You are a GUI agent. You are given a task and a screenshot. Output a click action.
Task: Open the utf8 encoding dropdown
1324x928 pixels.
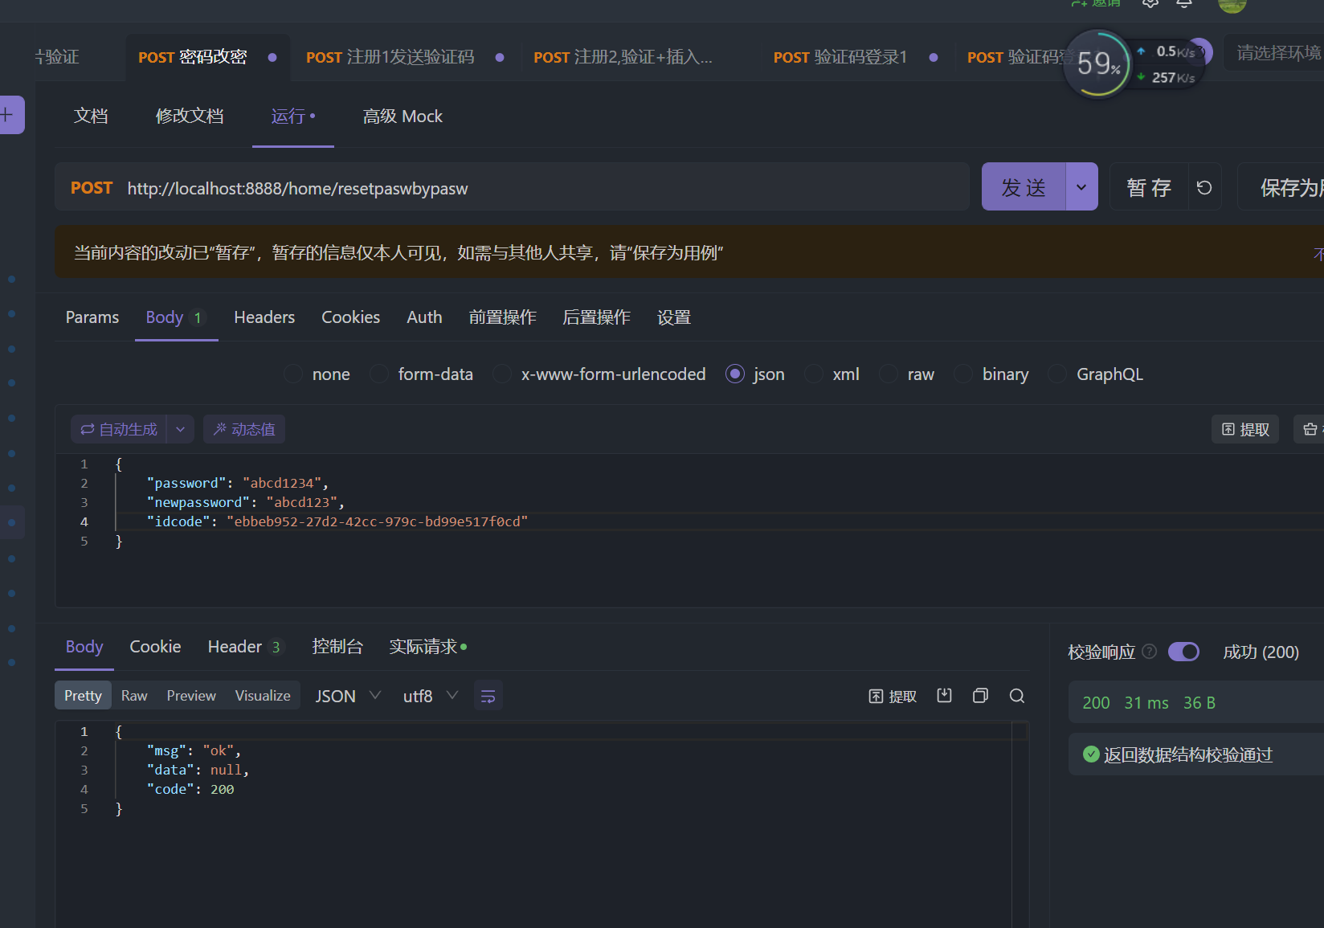click(430, 696)
